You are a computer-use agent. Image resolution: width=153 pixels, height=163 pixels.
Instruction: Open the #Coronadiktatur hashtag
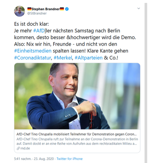[x=33, y=58]
